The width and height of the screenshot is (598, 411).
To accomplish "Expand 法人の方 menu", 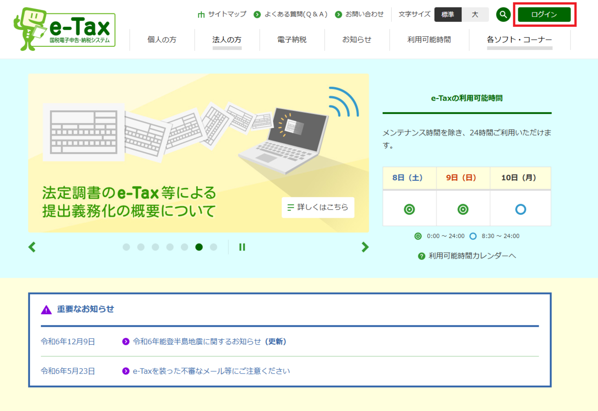I will coord(227,40).
